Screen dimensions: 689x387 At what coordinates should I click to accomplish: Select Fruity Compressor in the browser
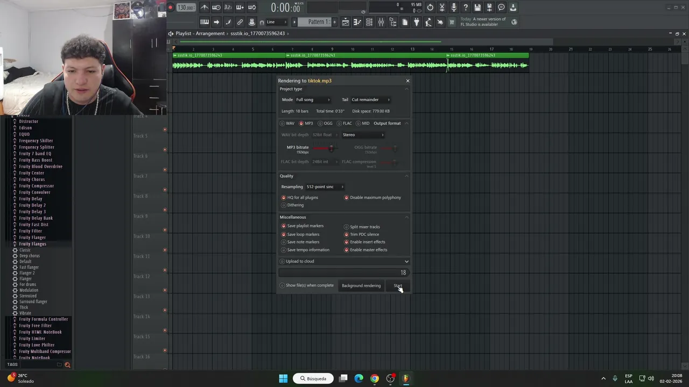(x=37, y=186)
